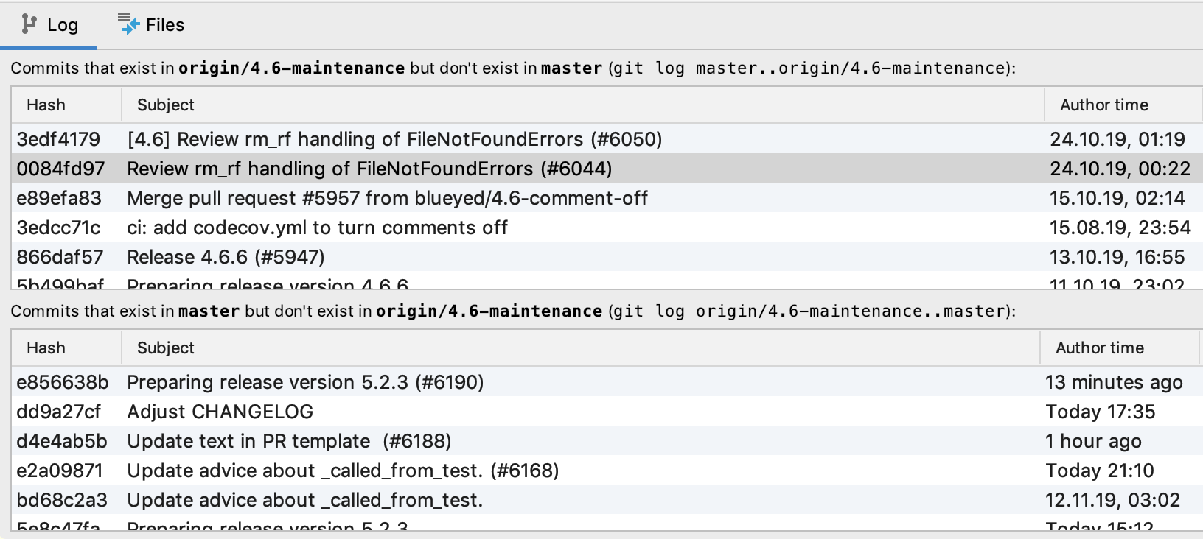Image resolution: width=1203 pixels, height=539 pixels.
Task: Choose the codecov.yml commit 3edcc71c
Action: (317, 228)
